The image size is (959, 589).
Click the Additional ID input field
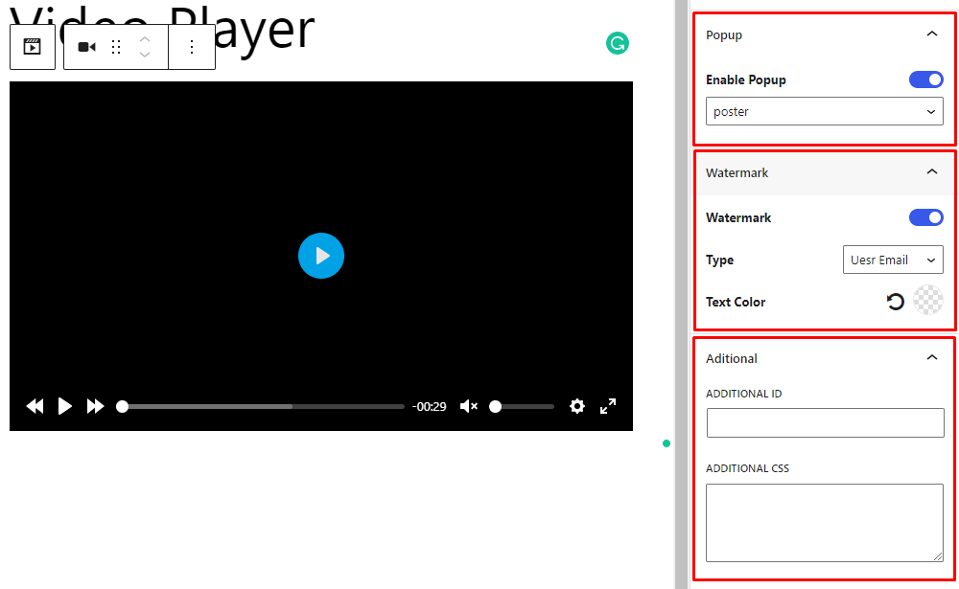(x=825, y=421)
